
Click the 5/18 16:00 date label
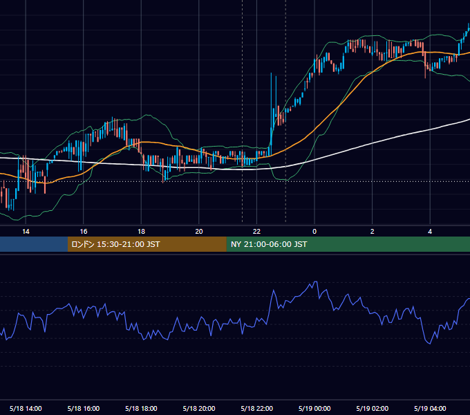pyautogui.click(x=84, y=408)
